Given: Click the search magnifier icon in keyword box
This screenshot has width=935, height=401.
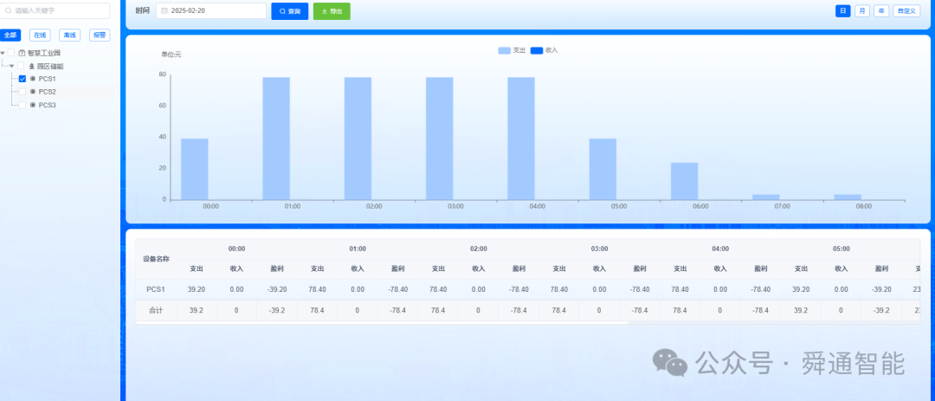Looking at the screenshot, I should point(9,10).
